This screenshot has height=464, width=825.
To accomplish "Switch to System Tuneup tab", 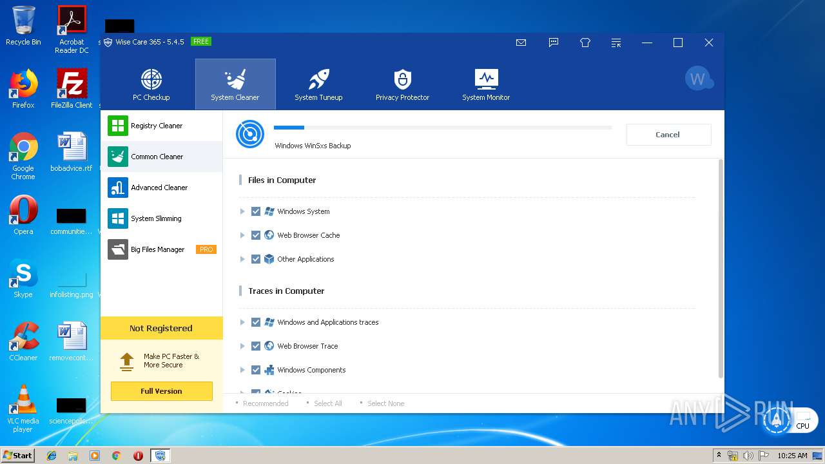I will (x=318, y=84).
